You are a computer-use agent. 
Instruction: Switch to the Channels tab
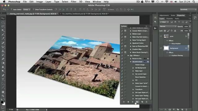pyautogui.click(x=169, y=18)
